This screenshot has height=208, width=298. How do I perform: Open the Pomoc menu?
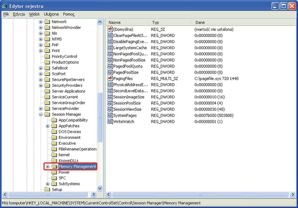69,14
